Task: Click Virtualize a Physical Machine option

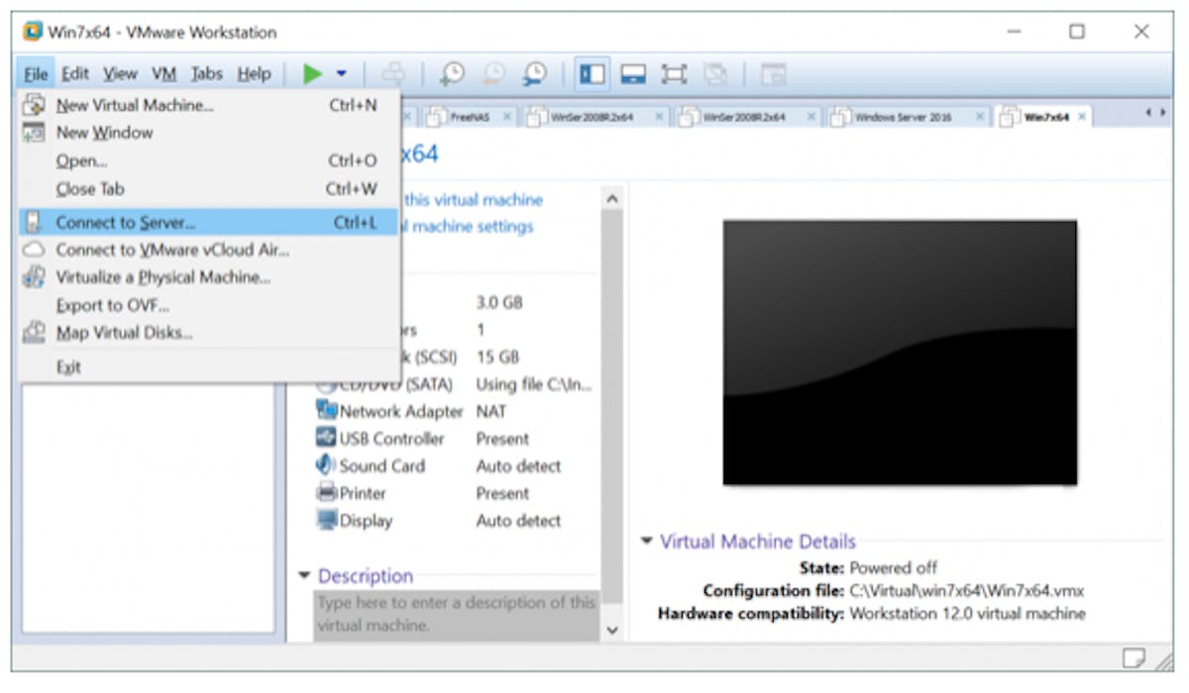Action: [162, 277]
